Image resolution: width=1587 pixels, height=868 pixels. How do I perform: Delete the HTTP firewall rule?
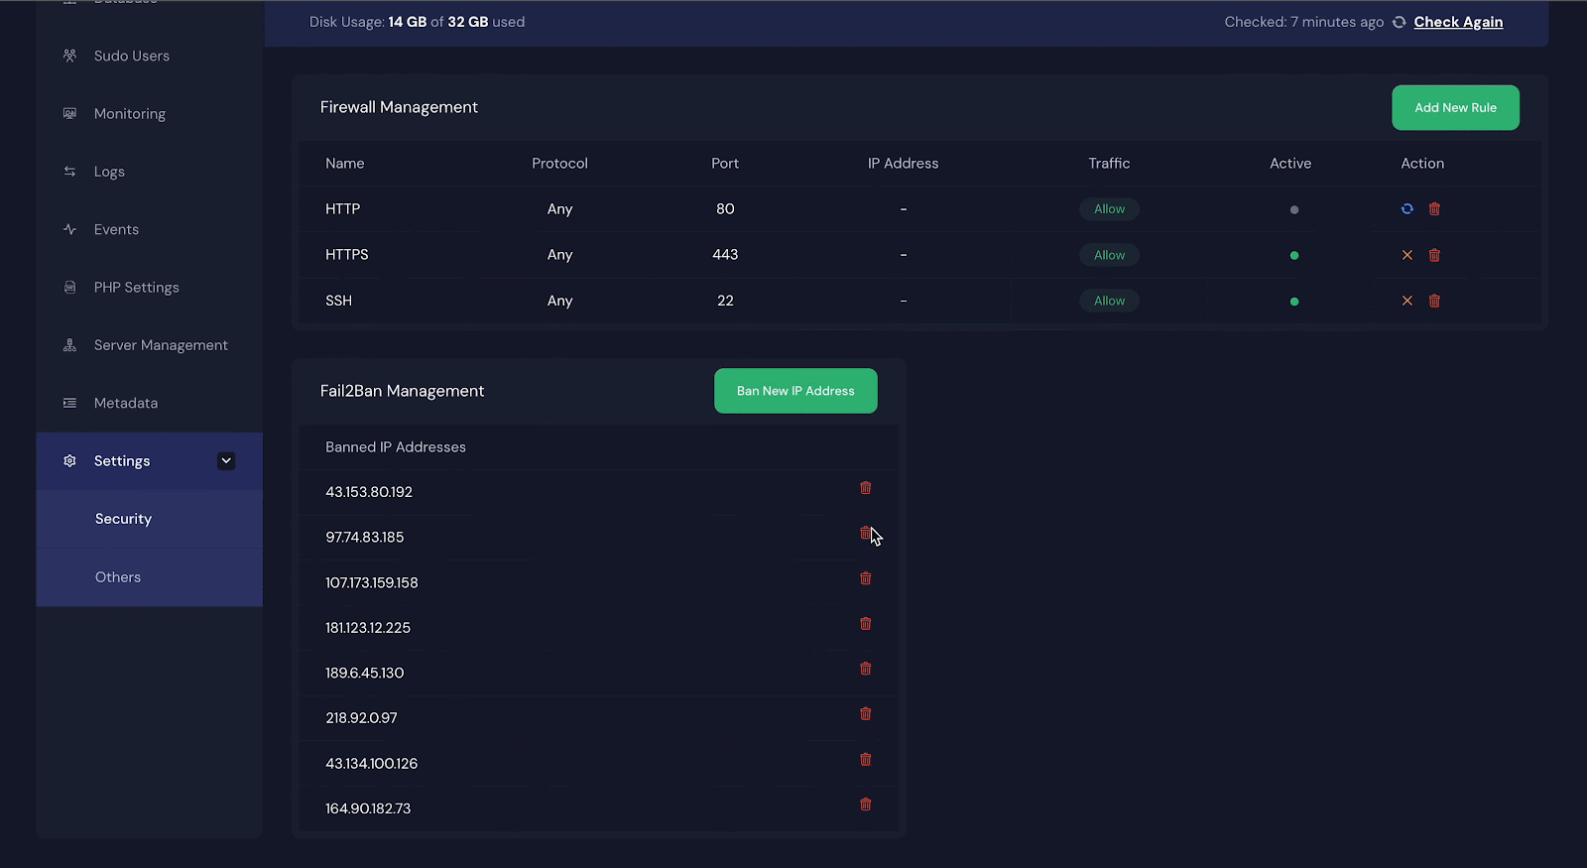[1434, 209]
